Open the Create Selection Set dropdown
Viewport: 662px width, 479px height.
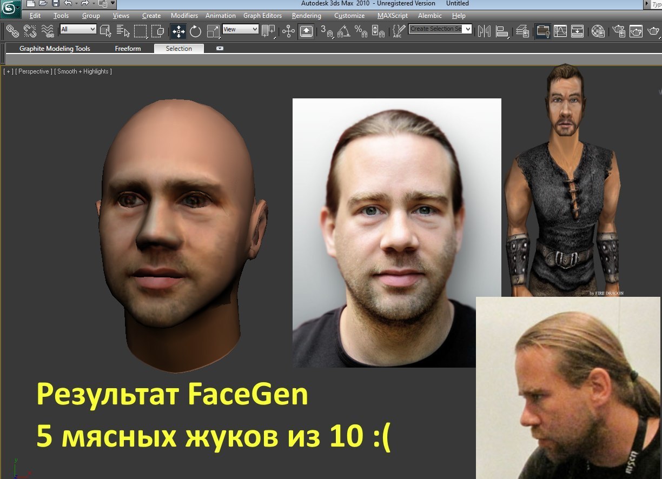click(440, 29)
